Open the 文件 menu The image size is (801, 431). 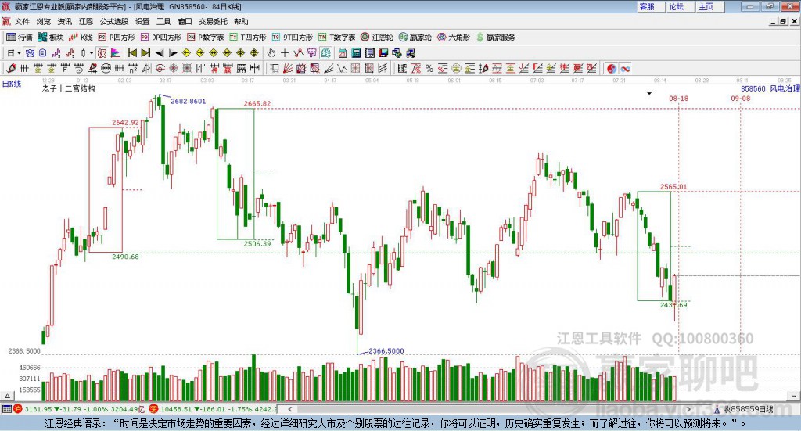point(22,21)
